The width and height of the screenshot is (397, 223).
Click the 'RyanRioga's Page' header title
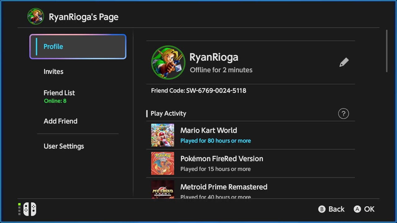84,17
